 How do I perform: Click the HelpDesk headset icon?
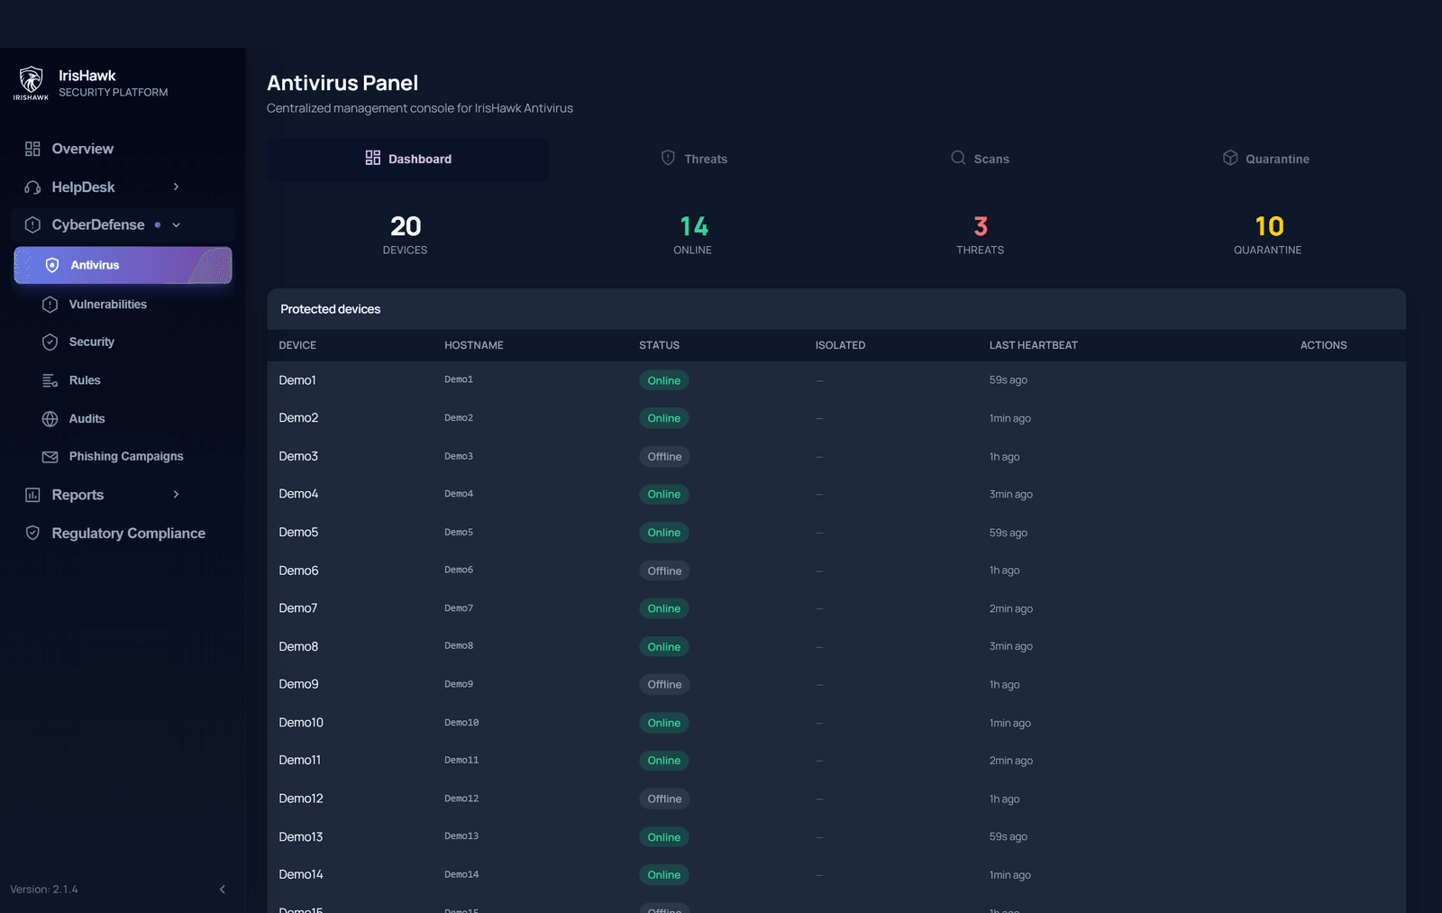(32, 187)
